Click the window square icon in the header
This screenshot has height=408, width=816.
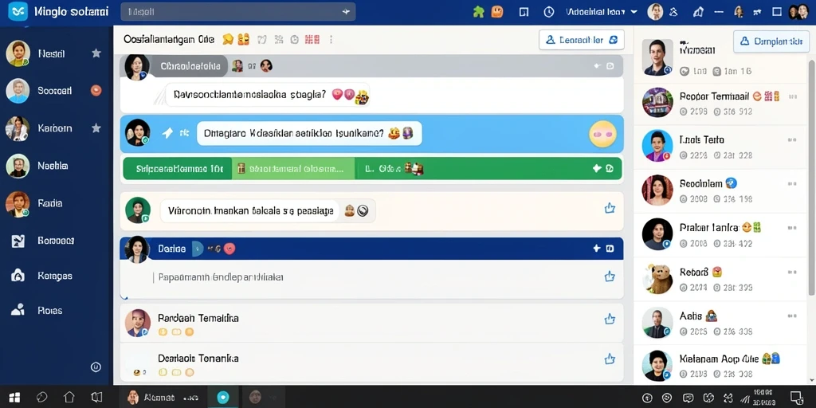[777, 11]
